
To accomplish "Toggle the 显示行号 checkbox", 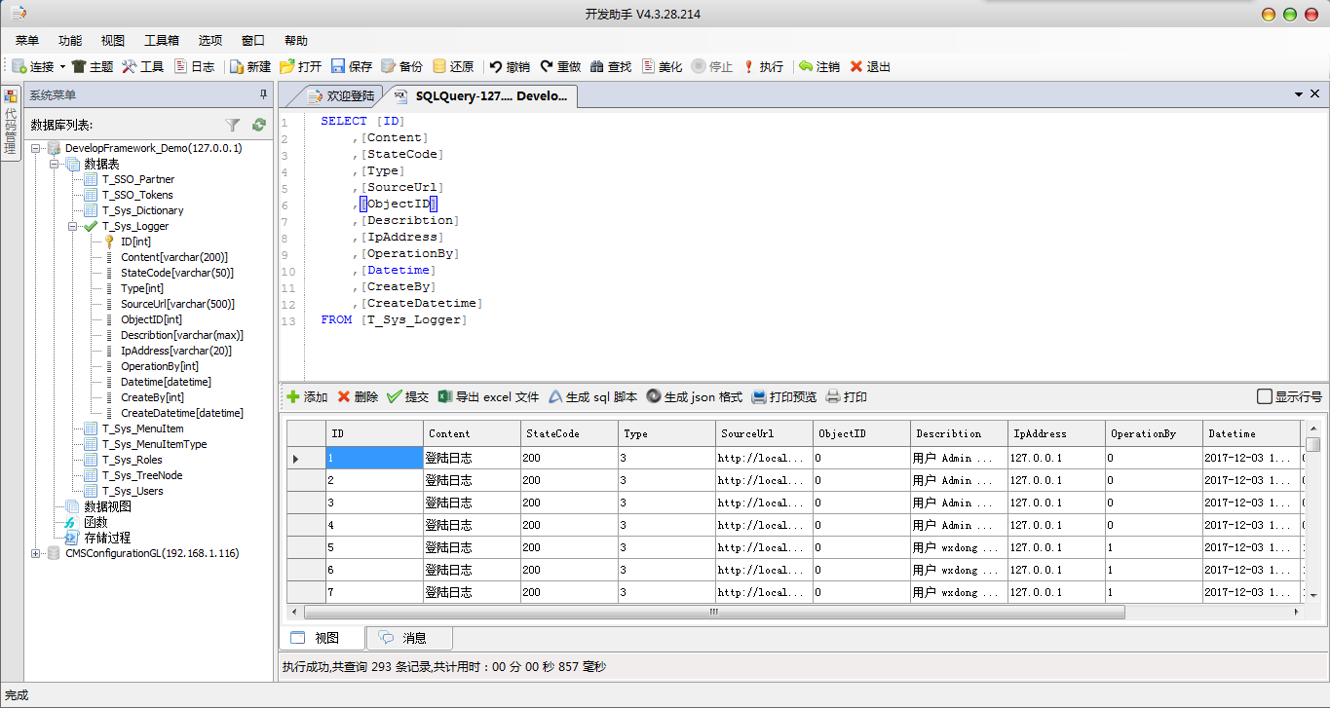I will tap(1265, 397).
